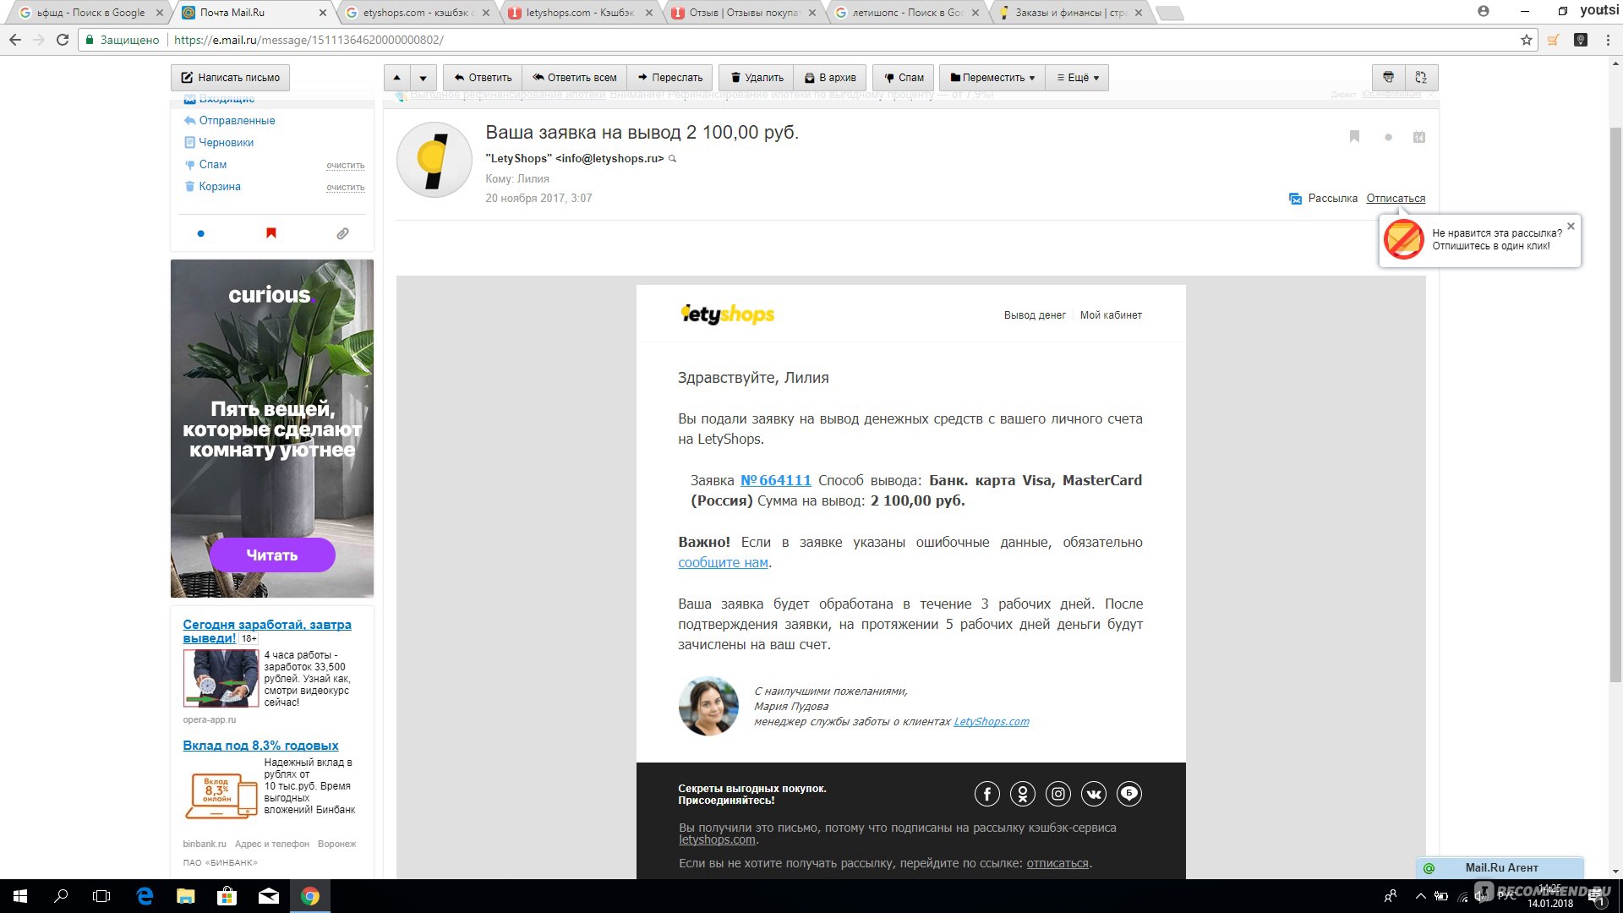Go to next message with down arrow

(x=424, y=78)
